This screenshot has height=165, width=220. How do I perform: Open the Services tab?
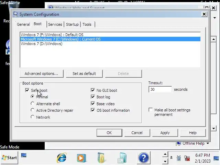[55, 24]
